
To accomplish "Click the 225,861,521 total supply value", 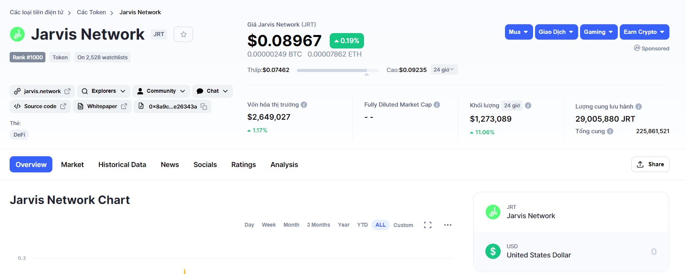I will [x=652, y=131].
